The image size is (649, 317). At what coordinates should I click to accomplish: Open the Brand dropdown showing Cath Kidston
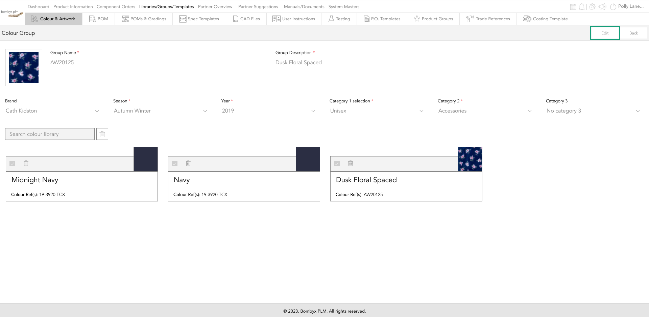pyautogui.click(x=54, y=111)
